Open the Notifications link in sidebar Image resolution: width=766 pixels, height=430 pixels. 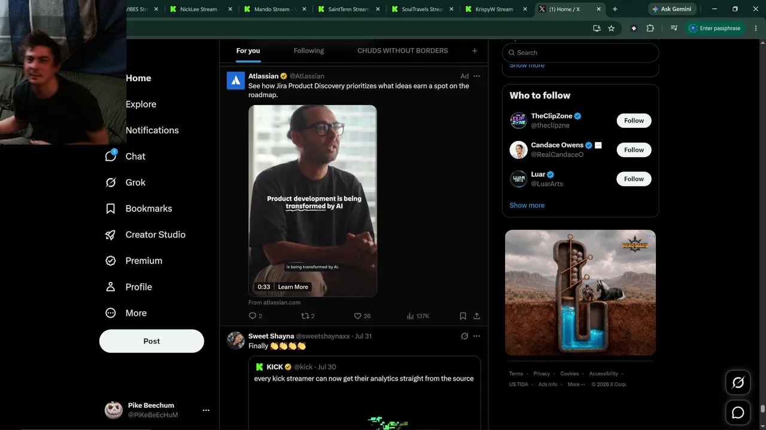[152, 130]
